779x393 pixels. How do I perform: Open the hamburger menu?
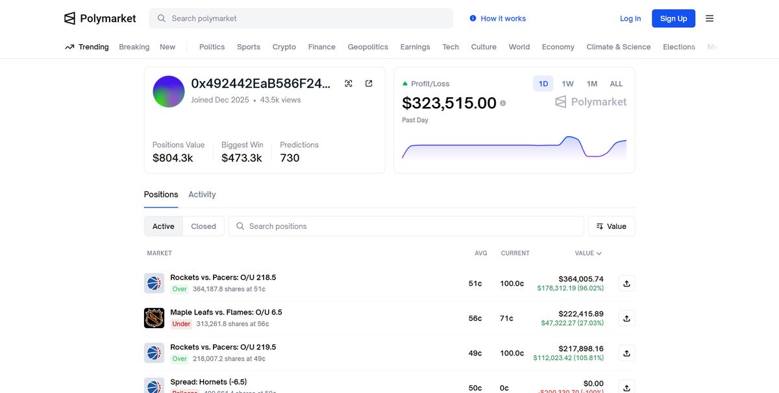click(x=710, y=18)
